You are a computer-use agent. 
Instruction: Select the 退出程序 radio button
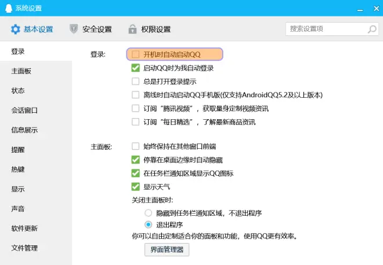[x=148, y=224]
